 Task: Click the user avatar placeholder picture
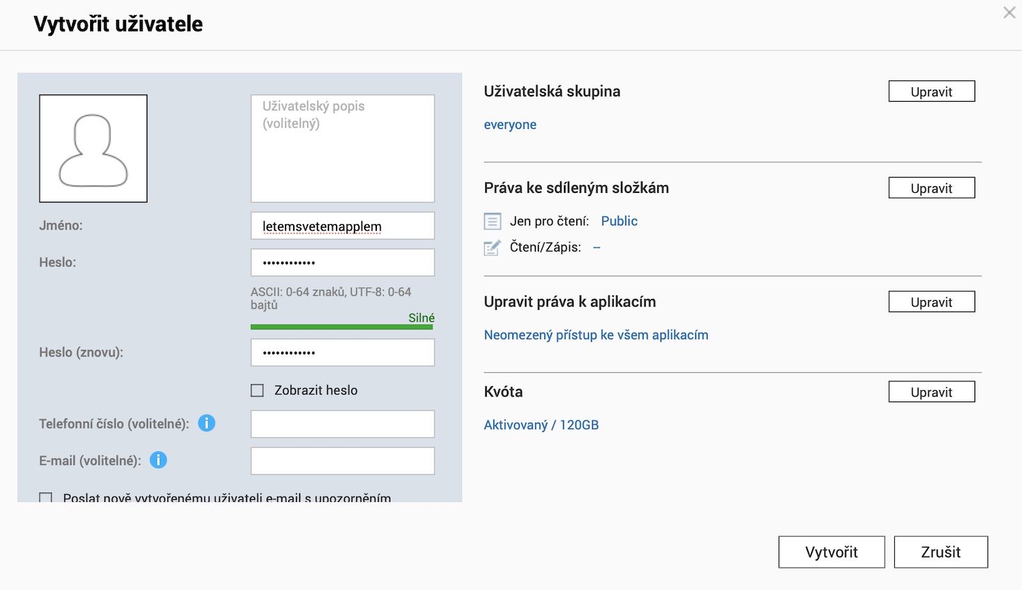coord(93,149)
